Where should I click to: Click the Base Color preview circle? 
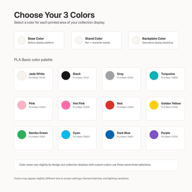click(x=22, y=40)
